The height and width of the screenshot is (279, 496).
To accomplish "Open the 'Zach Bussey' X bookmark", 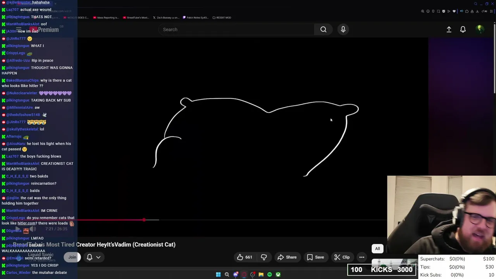I will coord(166,17).
